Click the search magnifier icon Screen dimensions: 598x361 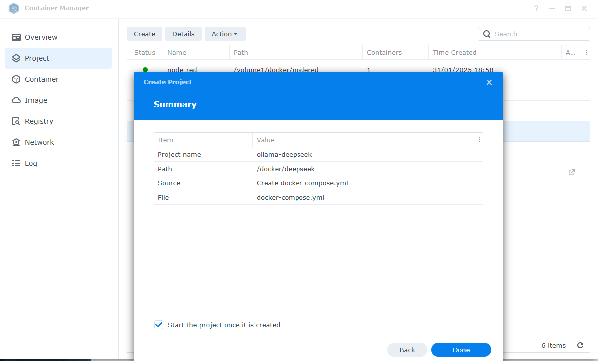click(x=487, y=34)
